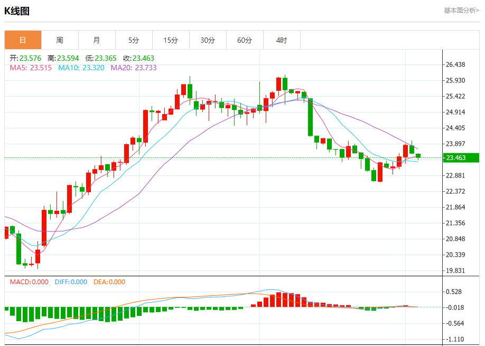Click the 收:23.463 close price value
Image resolution: width=485 pixels, height=346 pixels.
[138, 58]
